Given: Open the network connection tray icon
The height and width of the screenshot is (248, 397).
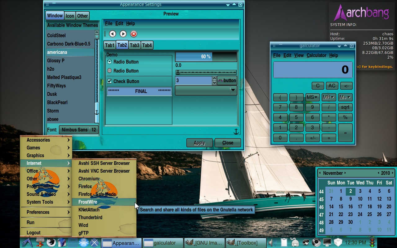Looking at the screenshot, I should pos(306,242).
